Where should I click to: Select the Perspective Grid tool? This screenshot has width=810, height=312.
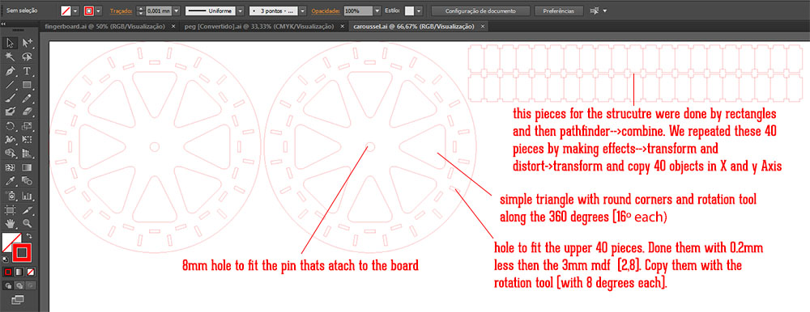[x=27, y=153]
